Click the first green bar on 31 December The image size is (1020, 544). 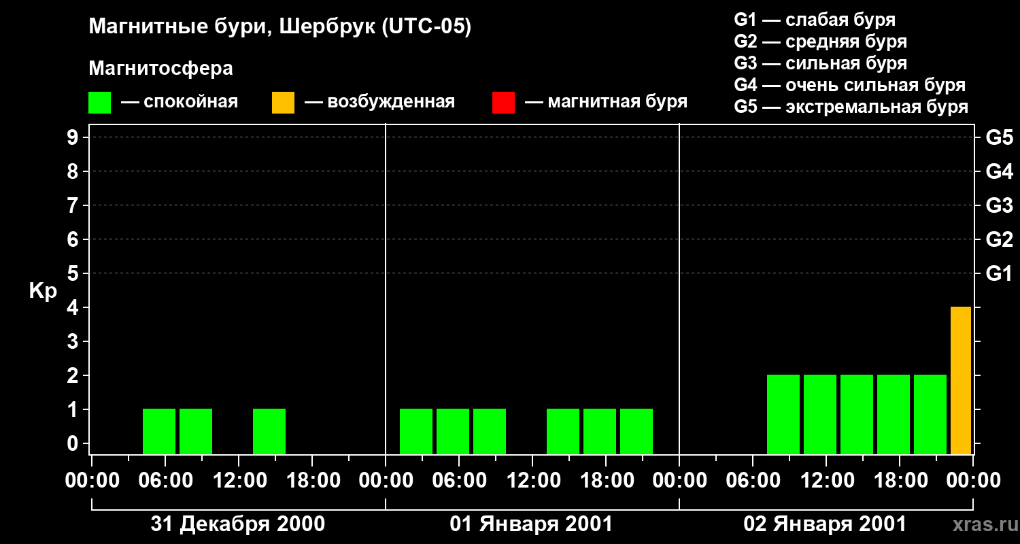(x=159, y=431)
